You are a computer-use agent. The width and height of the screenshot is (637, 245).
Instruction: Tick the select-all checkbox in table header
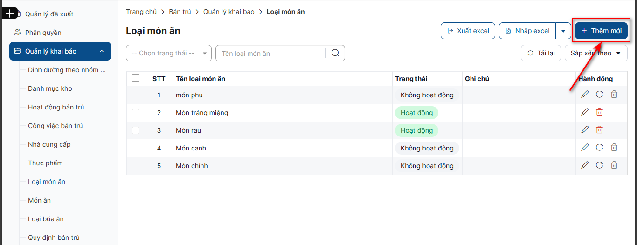click(x=136, y=78)
